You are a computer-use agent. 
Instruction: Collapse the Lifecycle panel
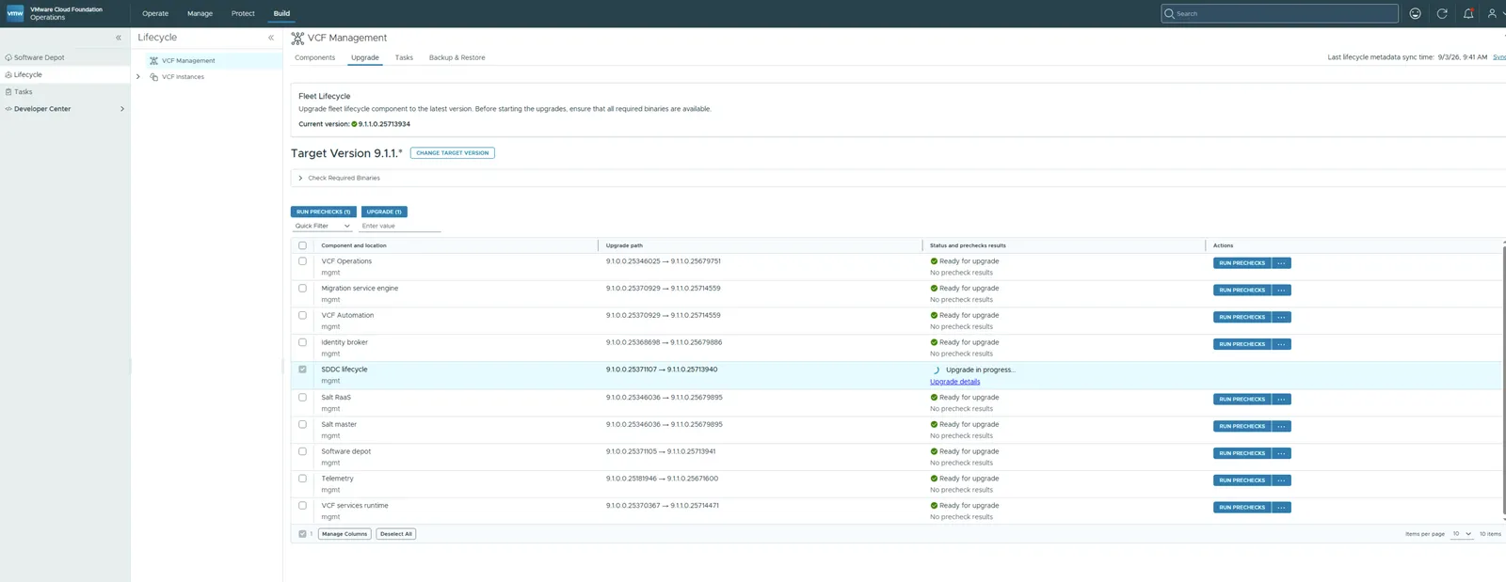click(271, 38)
